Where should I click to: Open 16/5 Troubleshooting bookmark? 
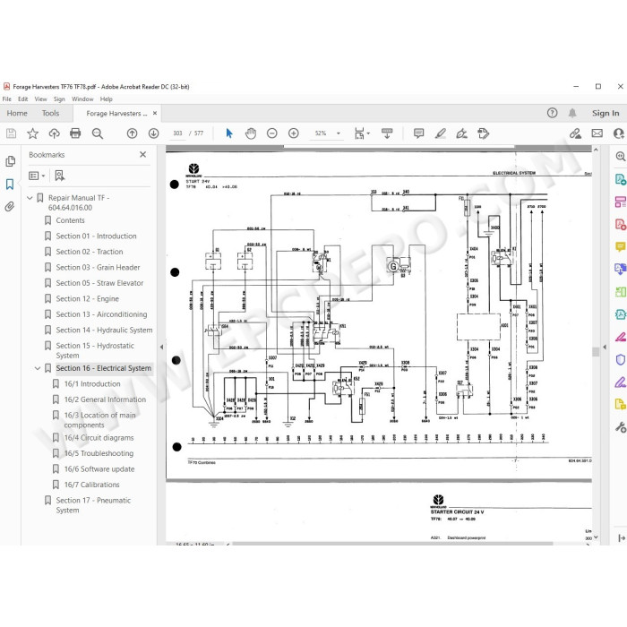pos(99,453)
